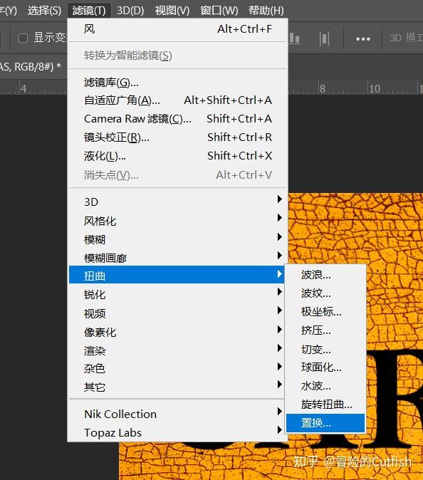This screenshot has width=423, height=480.
Task: Expand the 像素化 submenu
Action: [177, 332]
